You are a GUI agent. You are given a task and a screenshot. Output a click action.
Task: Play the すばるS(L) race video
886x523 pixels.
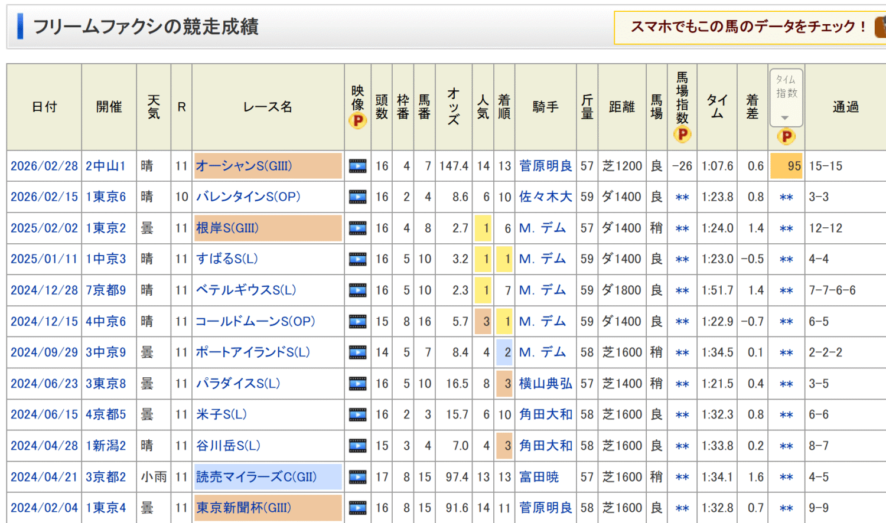pos(357,259)
